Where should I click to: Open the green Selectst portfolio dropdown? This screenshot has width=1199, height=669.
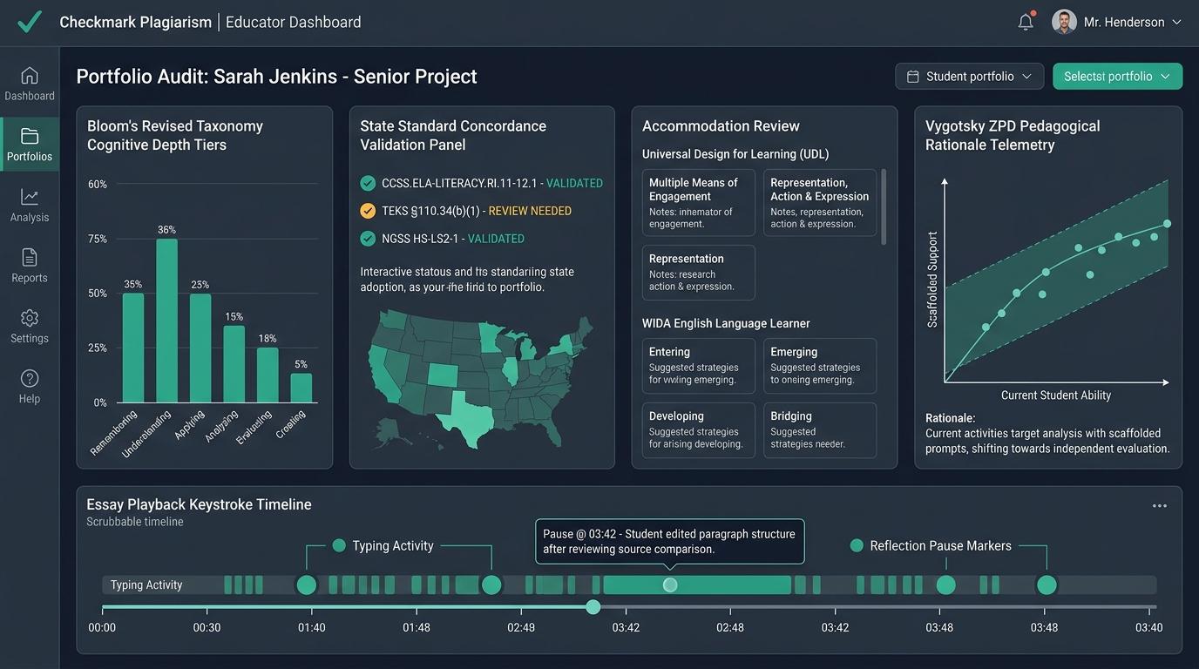pyautogui.click(x=1117, y=77)
